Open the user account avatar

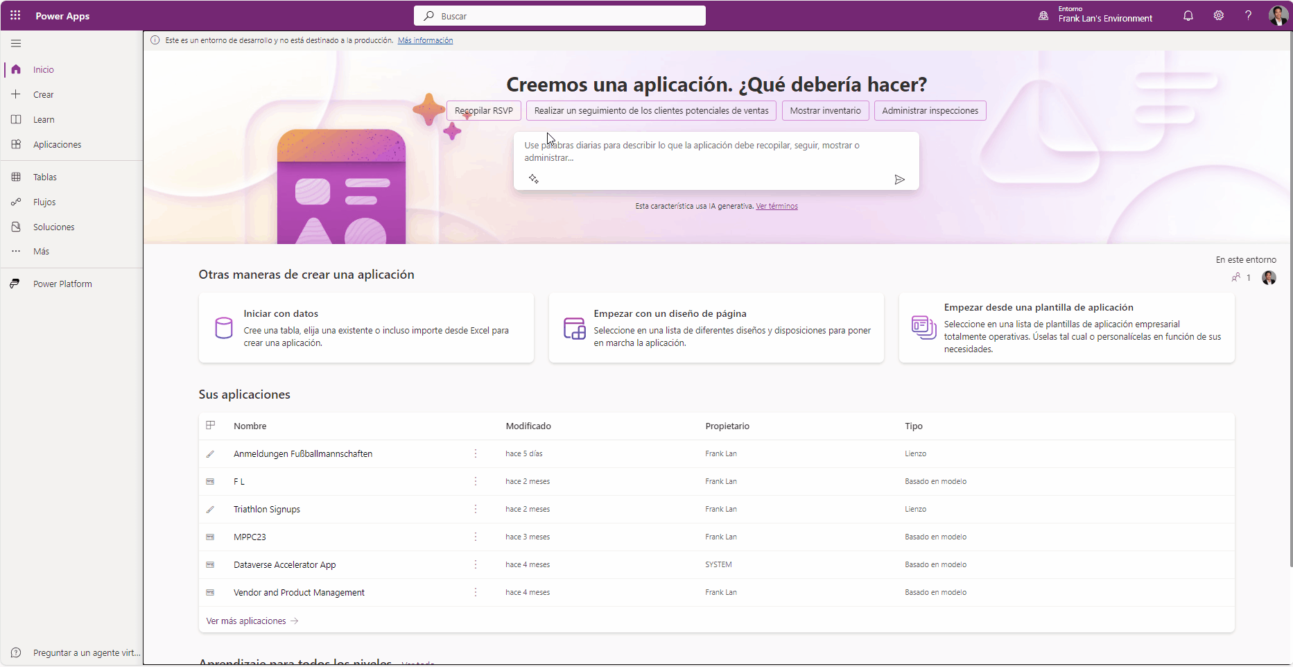(1278, 15)
